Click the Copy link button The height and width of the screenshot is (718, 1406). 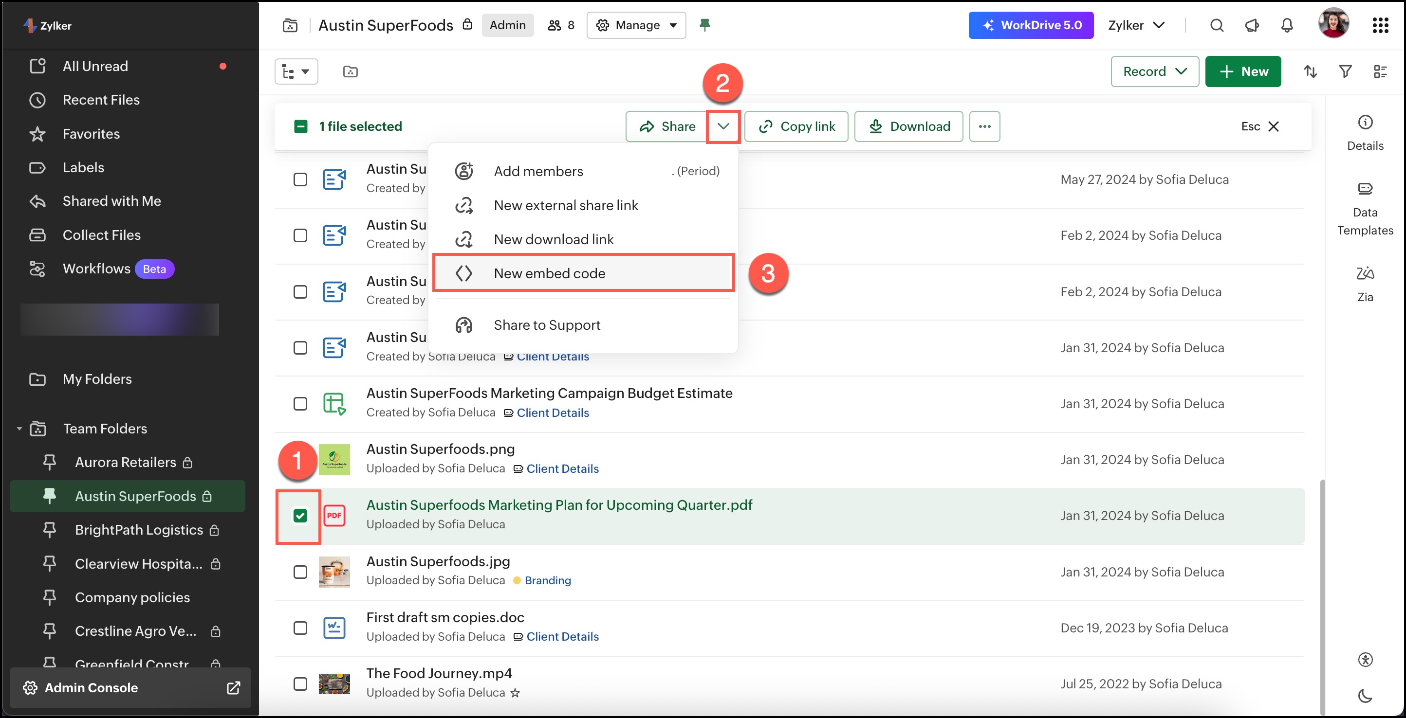pos(796,126)
